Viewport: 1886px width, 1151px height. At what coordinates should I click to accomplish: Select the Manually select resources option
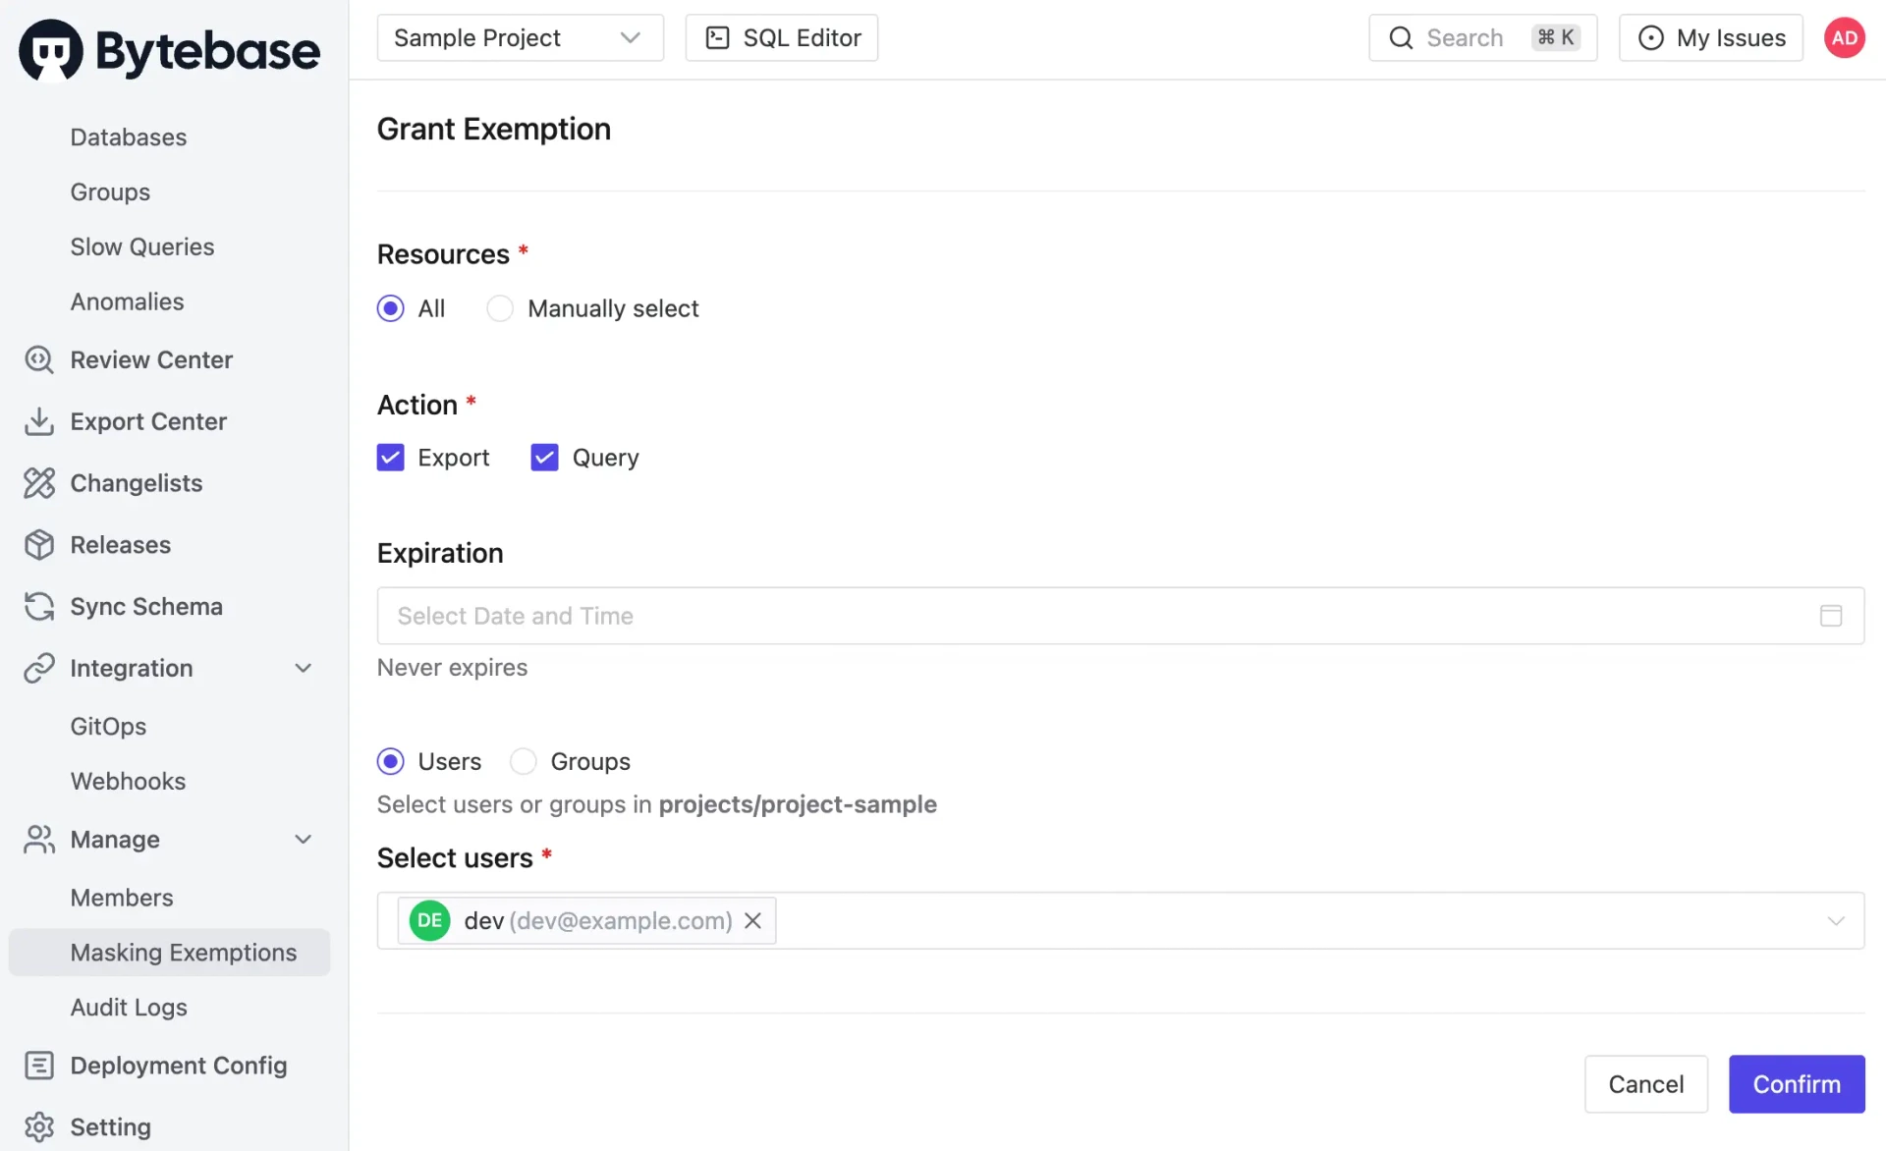(x=499, y=307)
